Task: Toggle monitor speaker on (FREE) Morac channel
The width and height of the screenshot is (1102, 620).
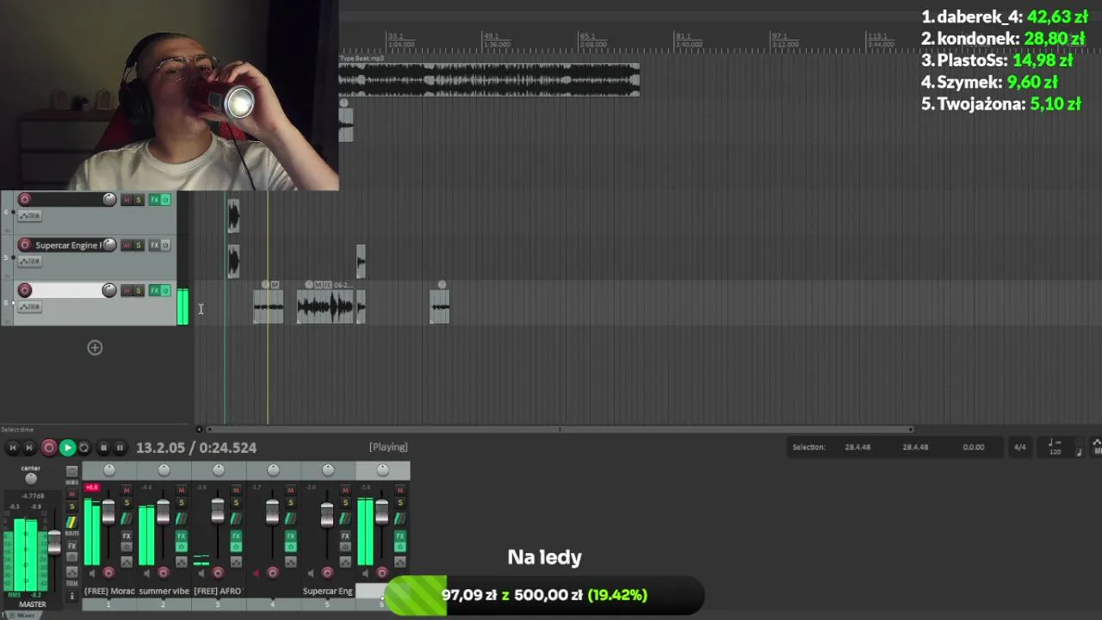Action: pyautogui.click(x=91, y=573)
